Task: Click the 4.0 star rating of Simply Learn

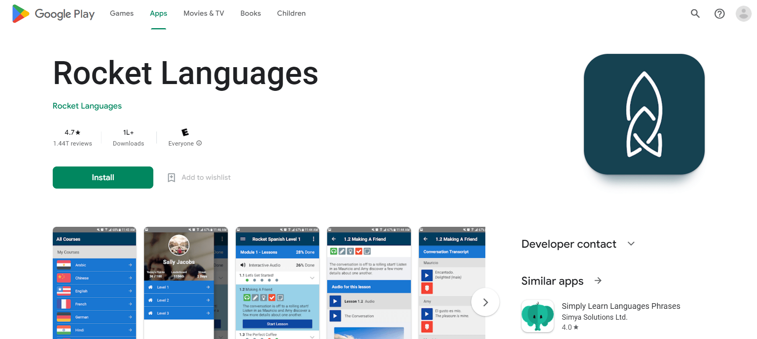Action: [570, 327]
